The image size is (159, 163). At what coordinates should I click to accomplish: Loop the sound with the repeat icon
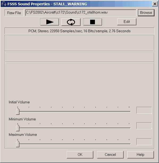point(71,22)
